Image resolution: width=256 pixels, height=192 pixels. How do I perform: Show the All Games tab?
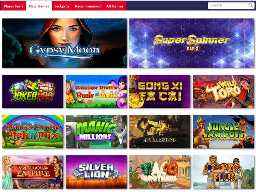tap(115, 6)
